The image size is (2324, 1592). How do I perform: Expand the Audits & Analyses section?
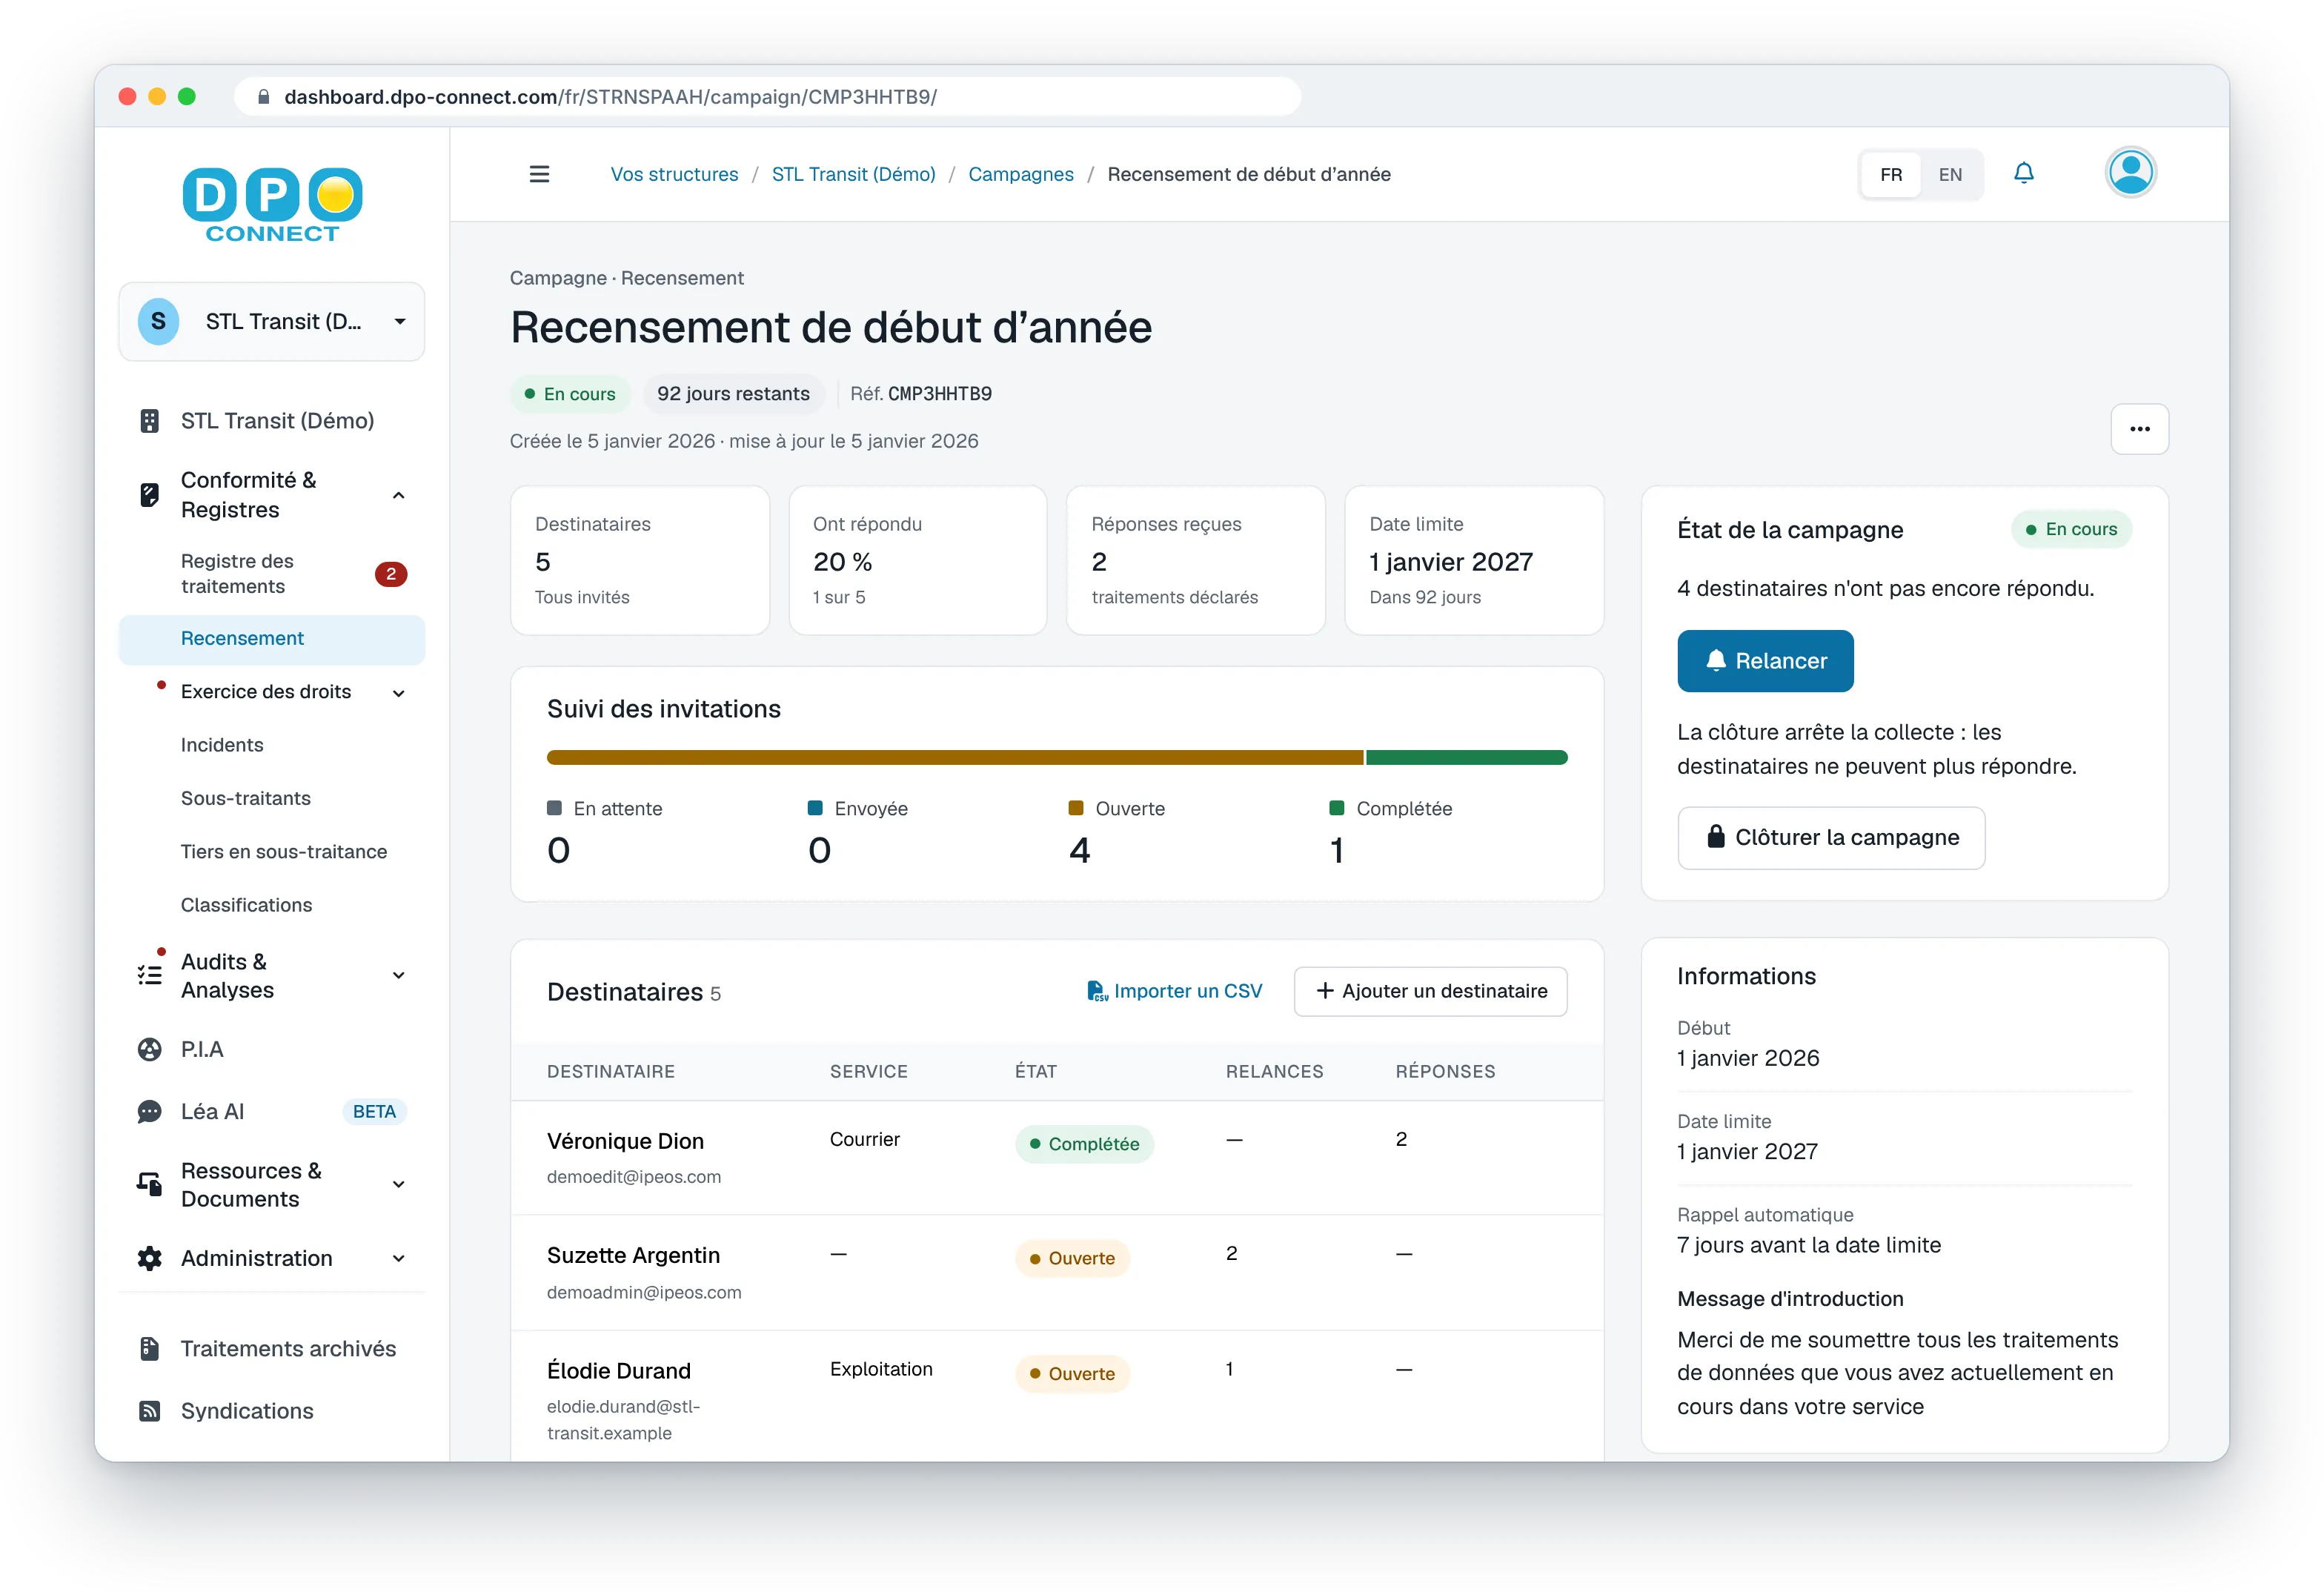pos(399,975)
